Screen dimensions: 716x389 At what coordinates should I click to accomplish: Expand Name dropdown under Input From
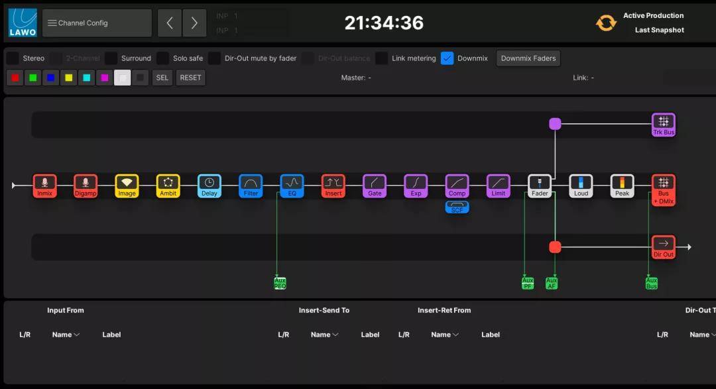(x=66, y=335)
